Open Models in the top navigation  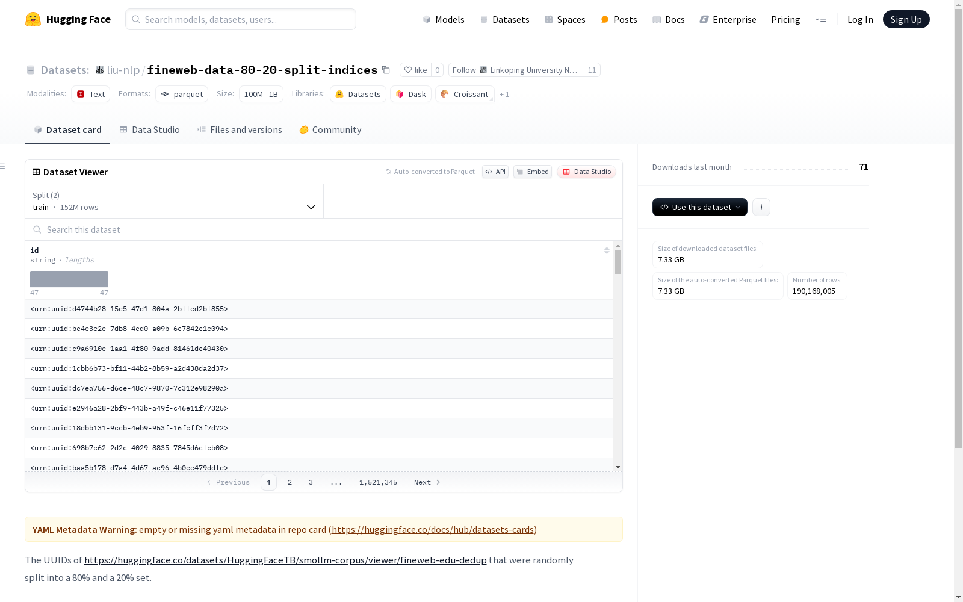coord(444,19)
